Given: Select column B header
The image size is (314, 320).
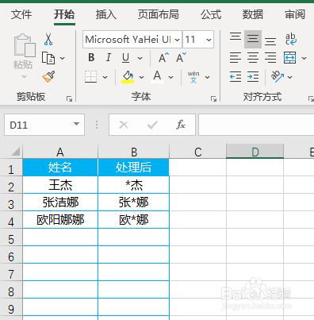Looking at the screenshot, I should 134,152.
